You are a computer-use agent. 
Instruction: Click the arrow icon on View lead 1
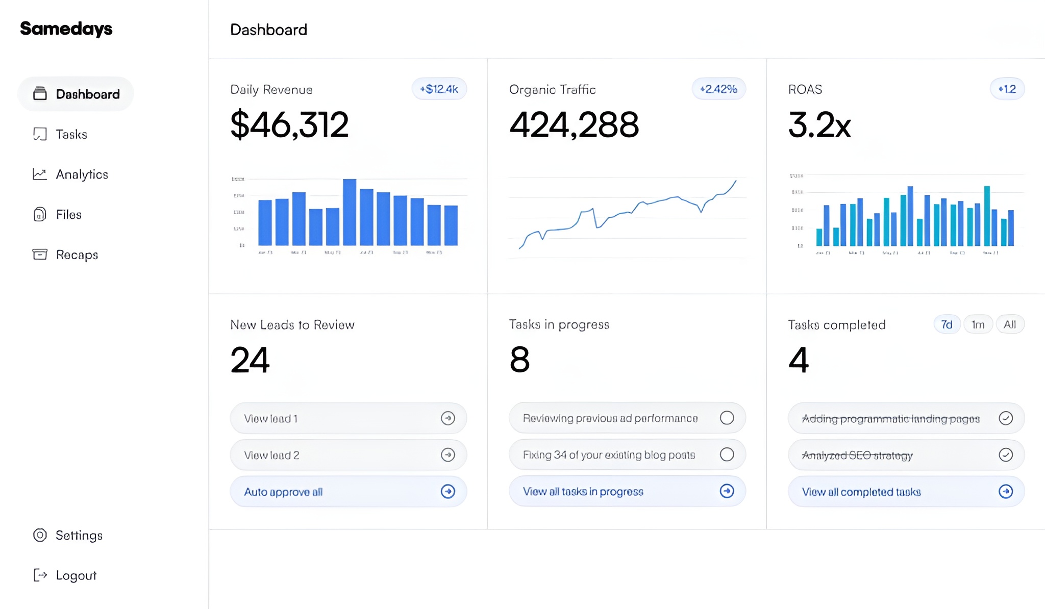(447, 418)
